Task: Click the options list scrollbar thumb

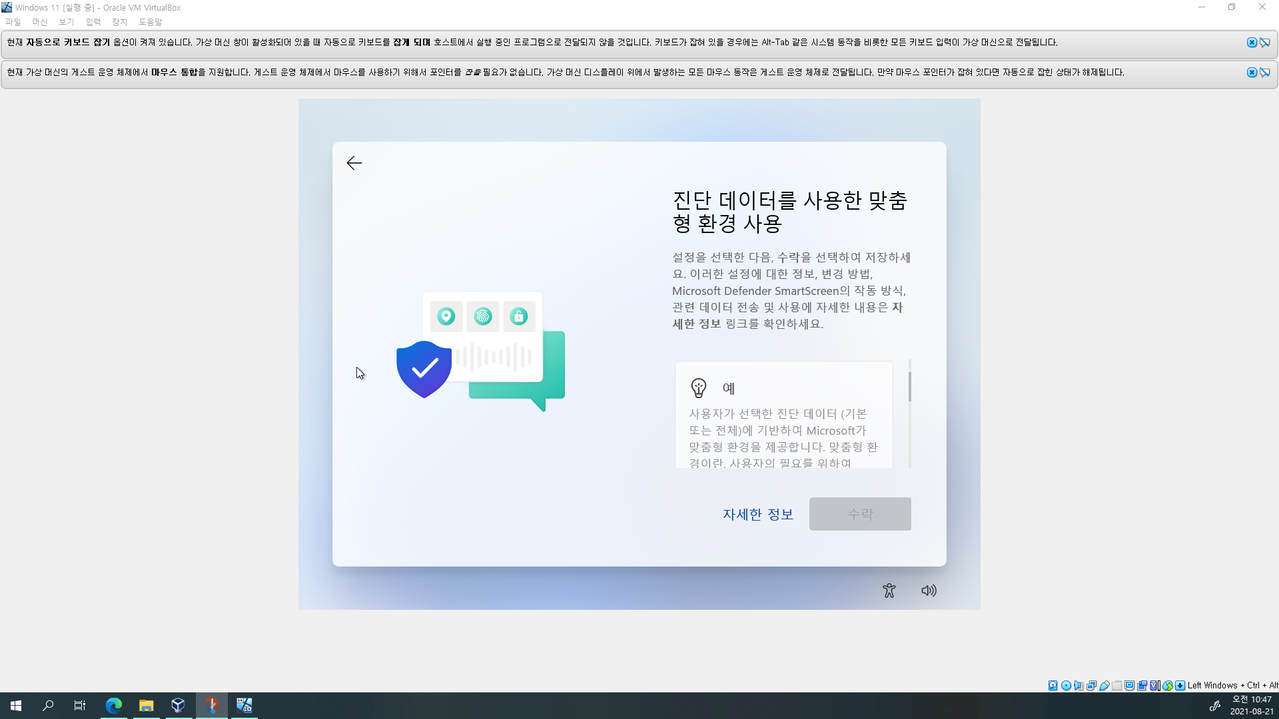Action: coord(909,386)
